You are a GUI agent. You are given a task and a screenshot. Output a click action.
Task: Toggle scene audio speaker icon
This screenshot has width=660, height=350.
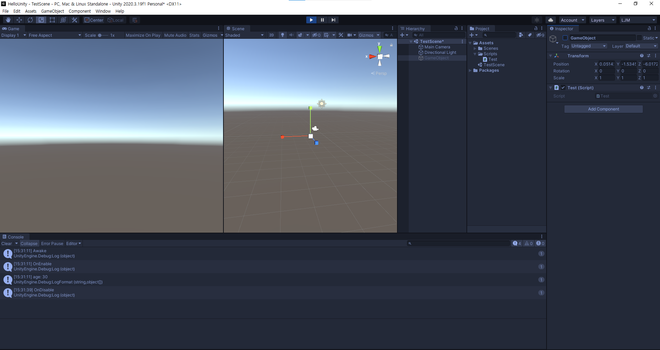[x=291, y=35]
